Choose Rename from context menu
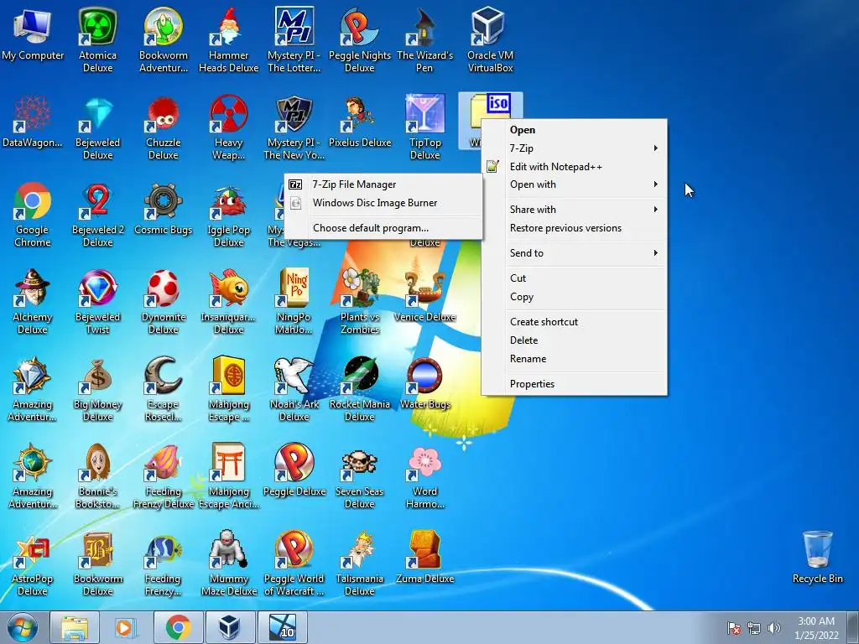859x644 pixels. [x=574, y=359]
